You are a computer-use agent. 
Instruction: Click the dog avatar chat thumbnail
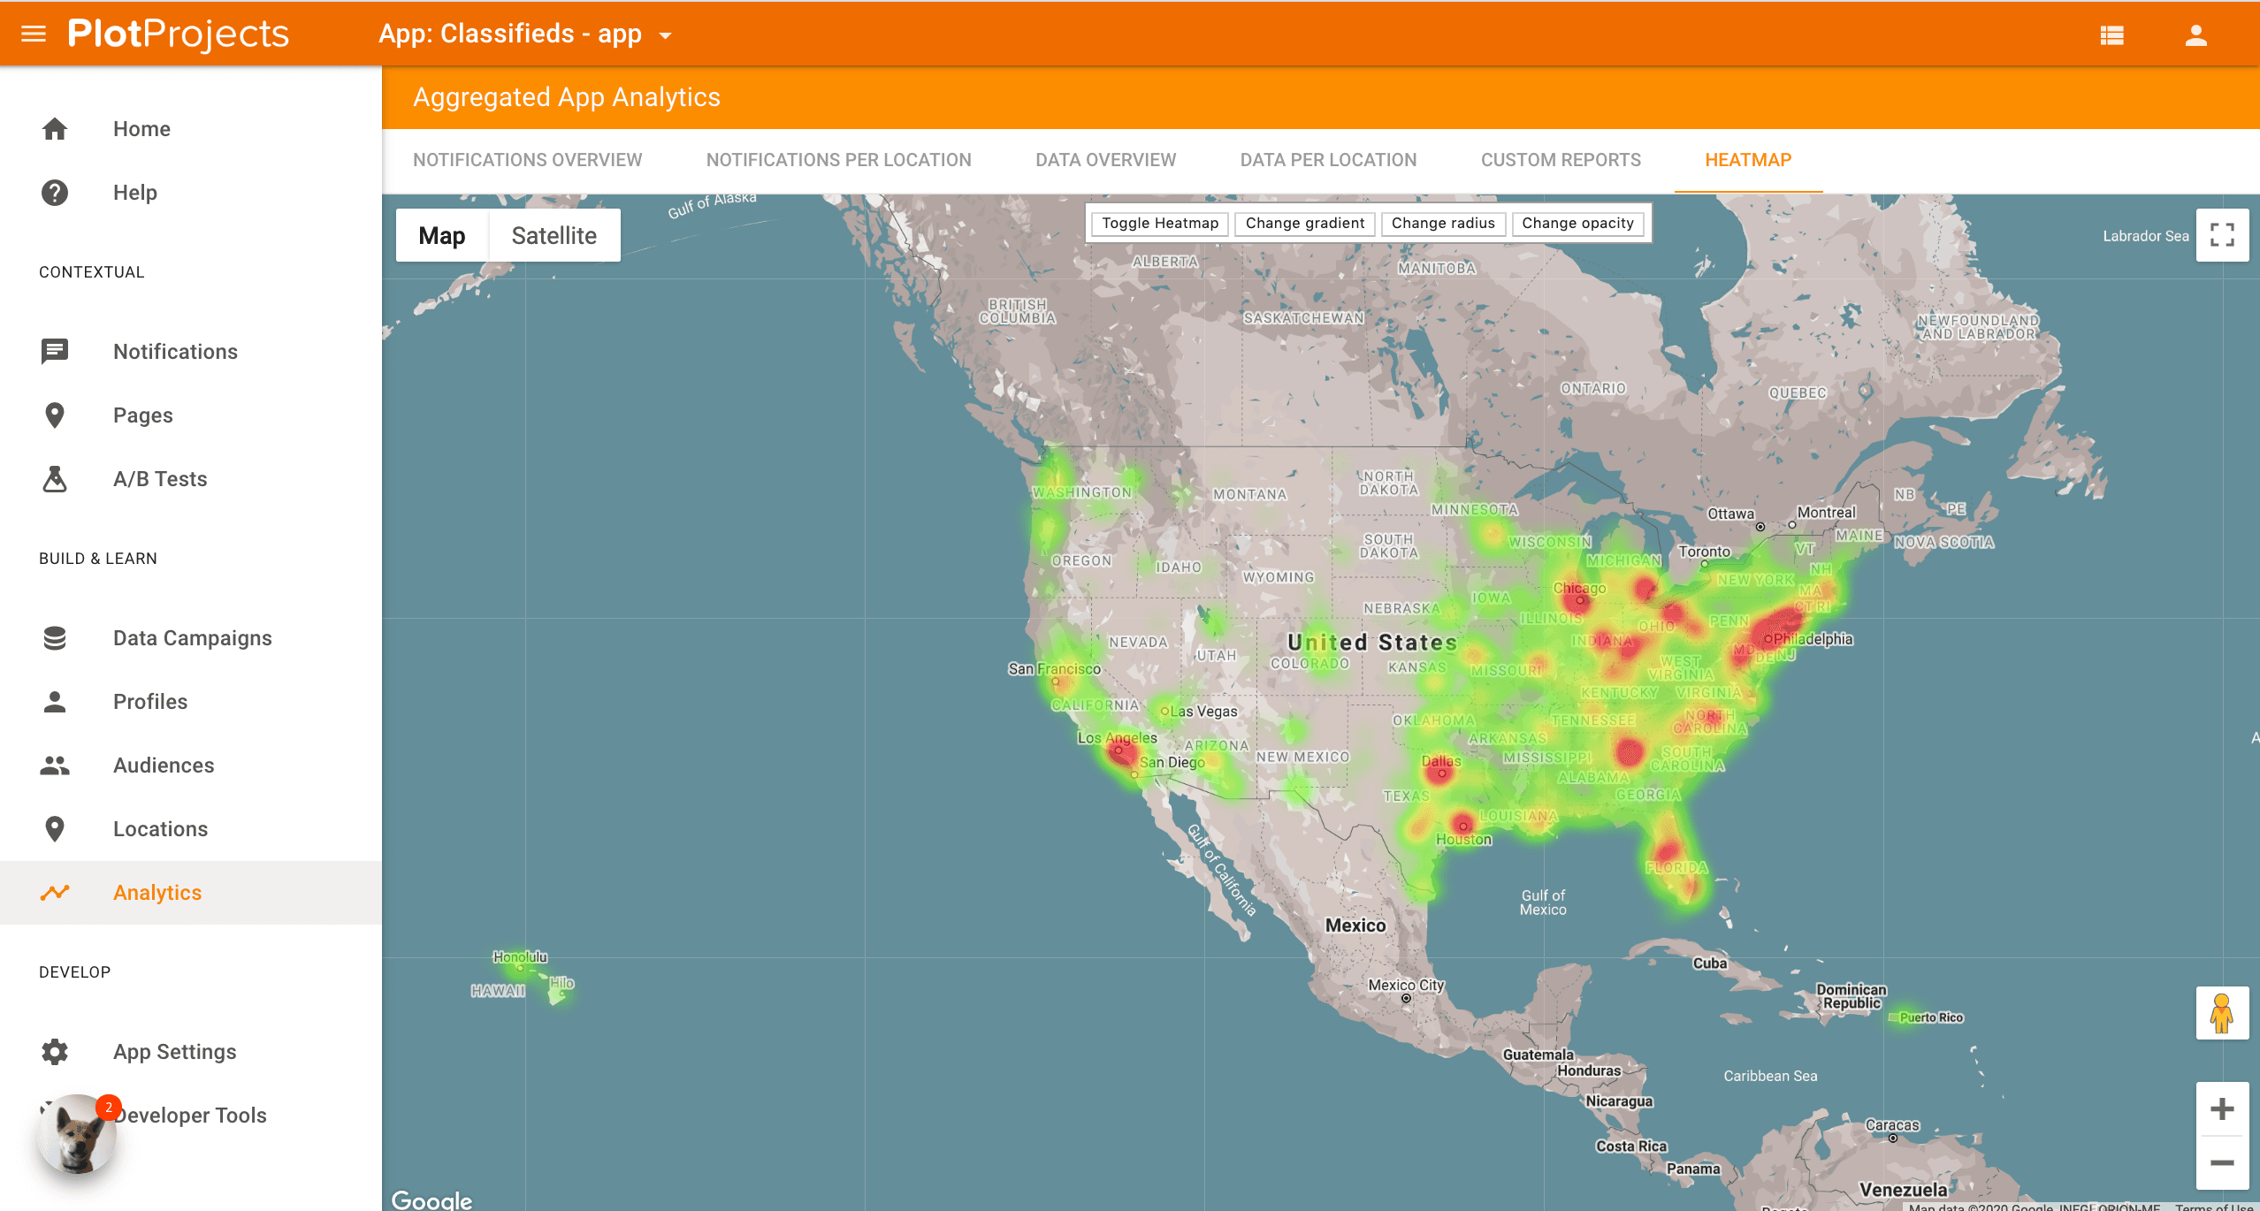click(77, 1136)
